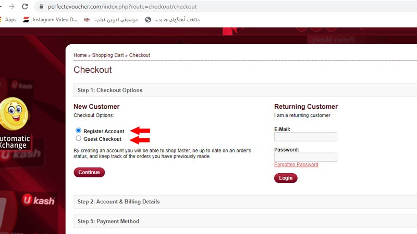The height and width of the screenshot is (234, 417).
Task: Click the browser reload button
Action: click(x=25, y=7)
